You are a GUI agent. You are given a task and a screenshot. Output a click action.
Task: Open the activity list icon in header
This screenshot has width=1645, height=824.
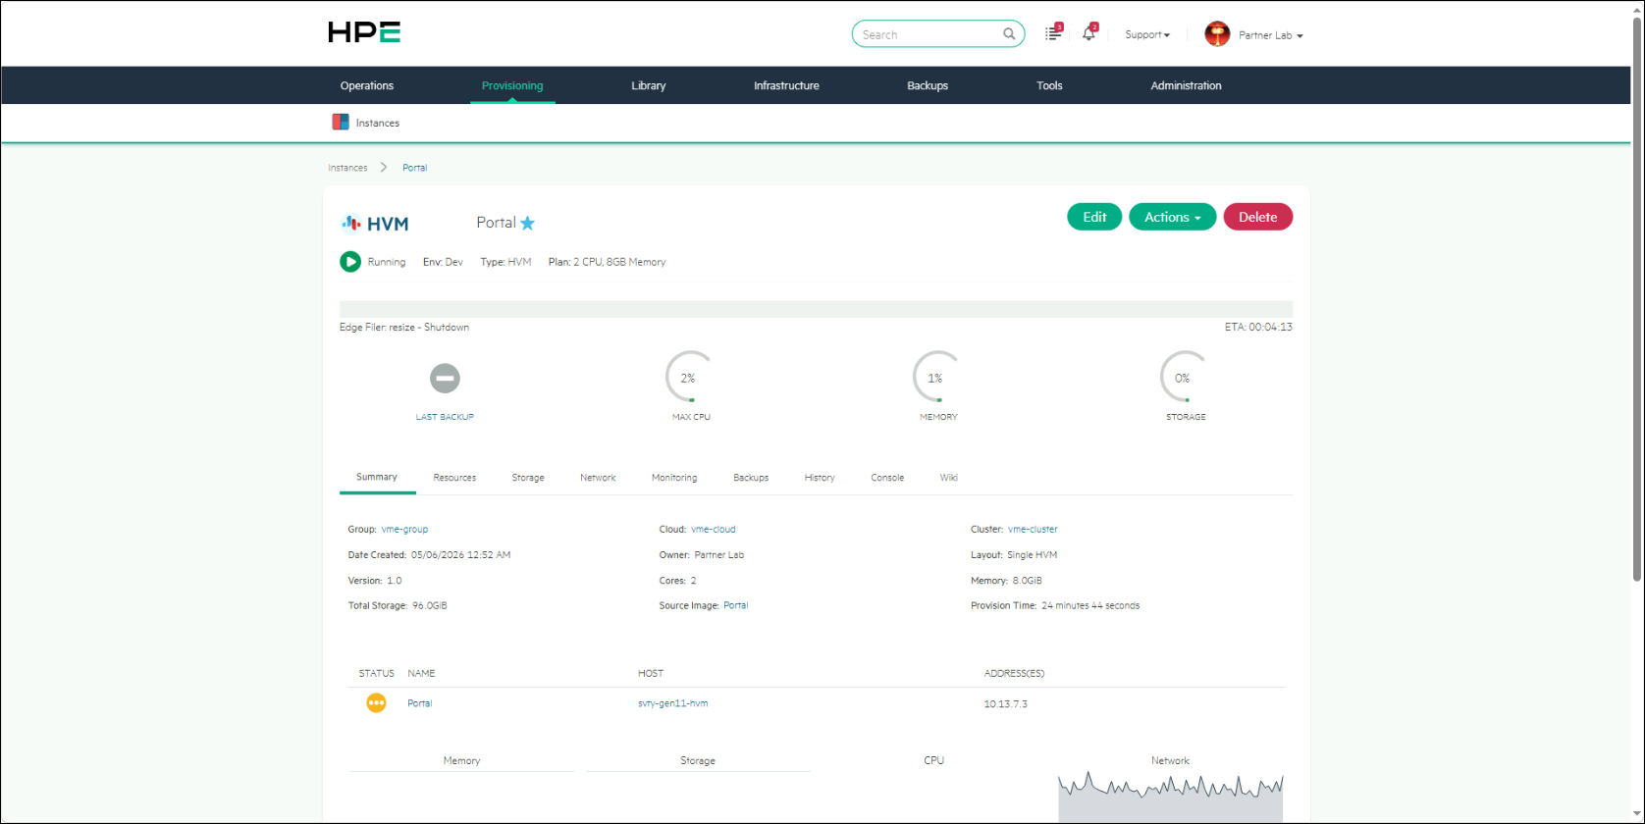click(1053, 33)
